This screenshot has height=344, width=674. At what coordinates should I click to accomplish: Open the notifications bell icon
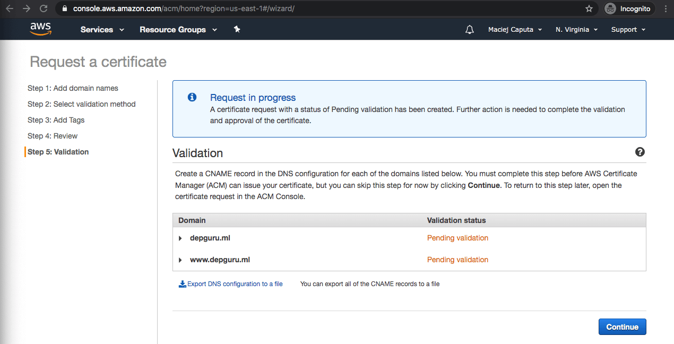click(x=469, y=30)
